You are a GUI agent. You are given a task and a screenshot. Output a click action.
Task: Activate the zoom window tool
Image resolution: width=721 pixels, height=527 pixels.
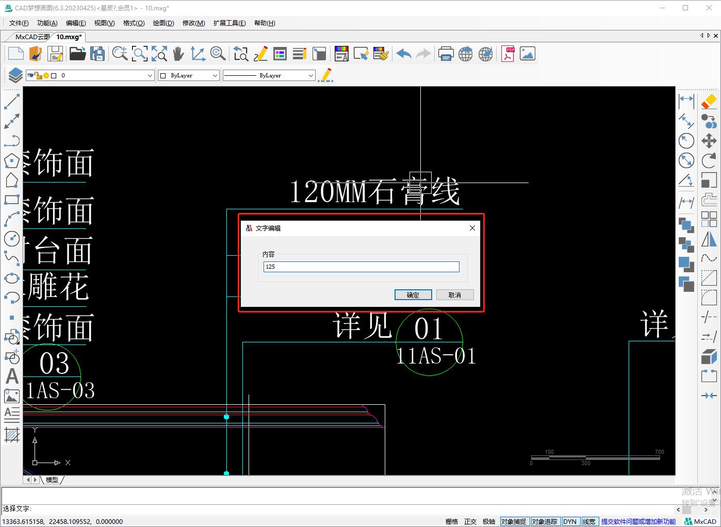coord(139,53)
